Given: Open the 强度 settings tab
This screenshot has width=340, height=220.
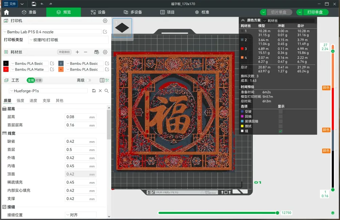Looking at the screenshot, I should [x=20, y=100].
